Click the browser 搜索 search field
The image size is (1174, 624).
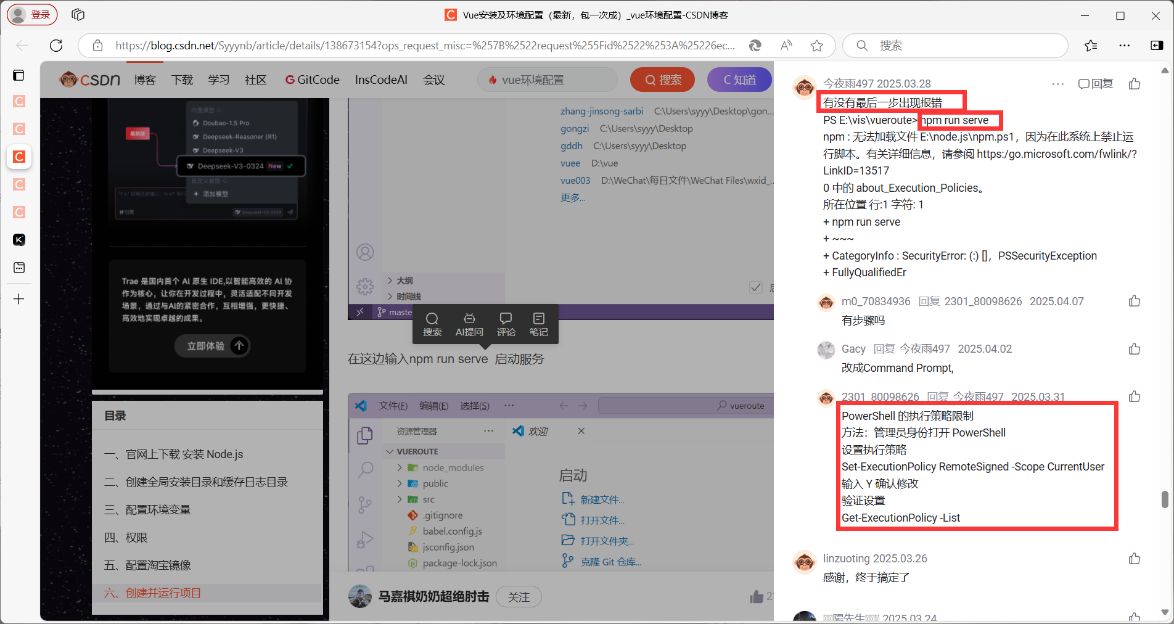click(x=955, y=46)
